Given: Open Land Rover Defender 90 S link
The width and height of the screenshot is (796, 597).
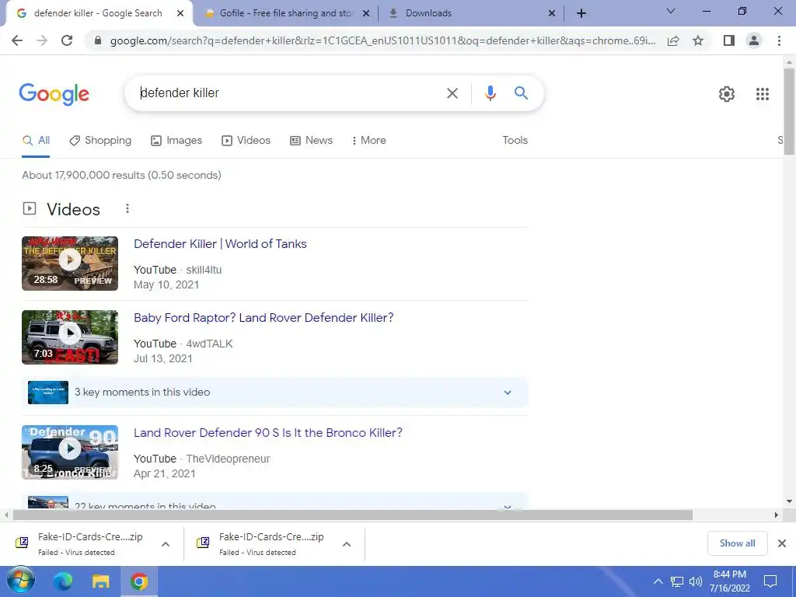Looking at the screenshot, I should 268,433.
